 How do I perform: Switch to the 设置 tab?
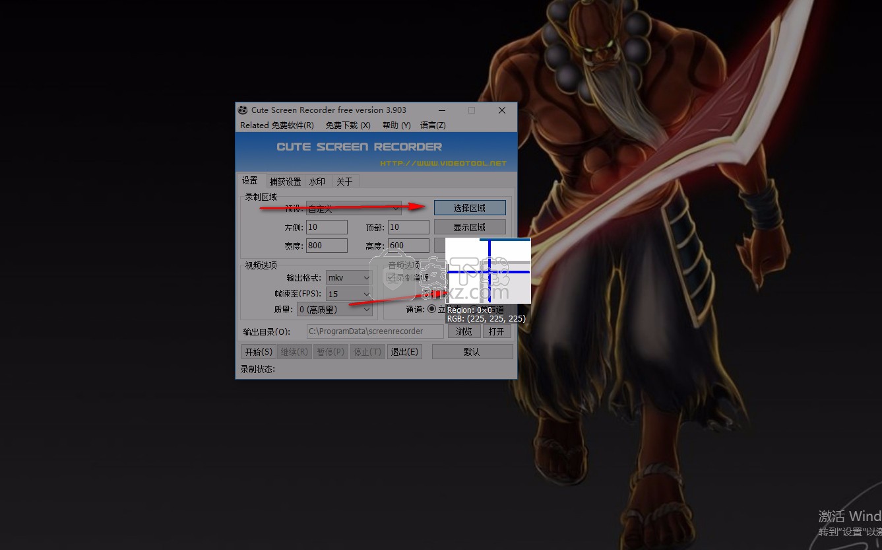tap(250, 181)
